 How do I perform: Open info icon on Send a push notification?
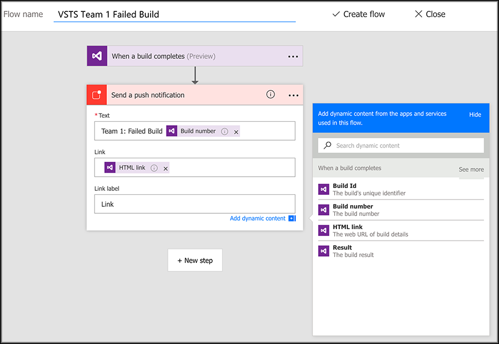271,94
